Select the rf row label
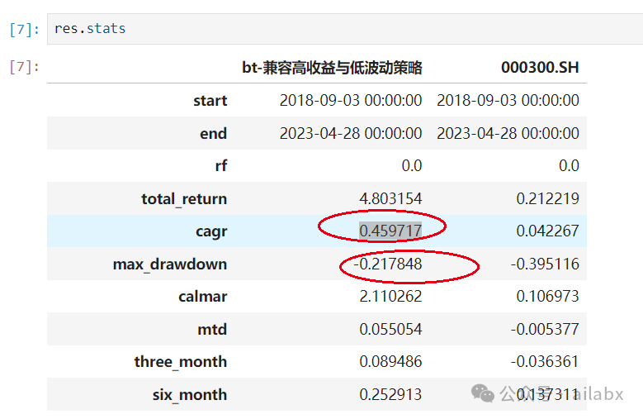This screenshot has width=643, height=419. coord(221,166)
